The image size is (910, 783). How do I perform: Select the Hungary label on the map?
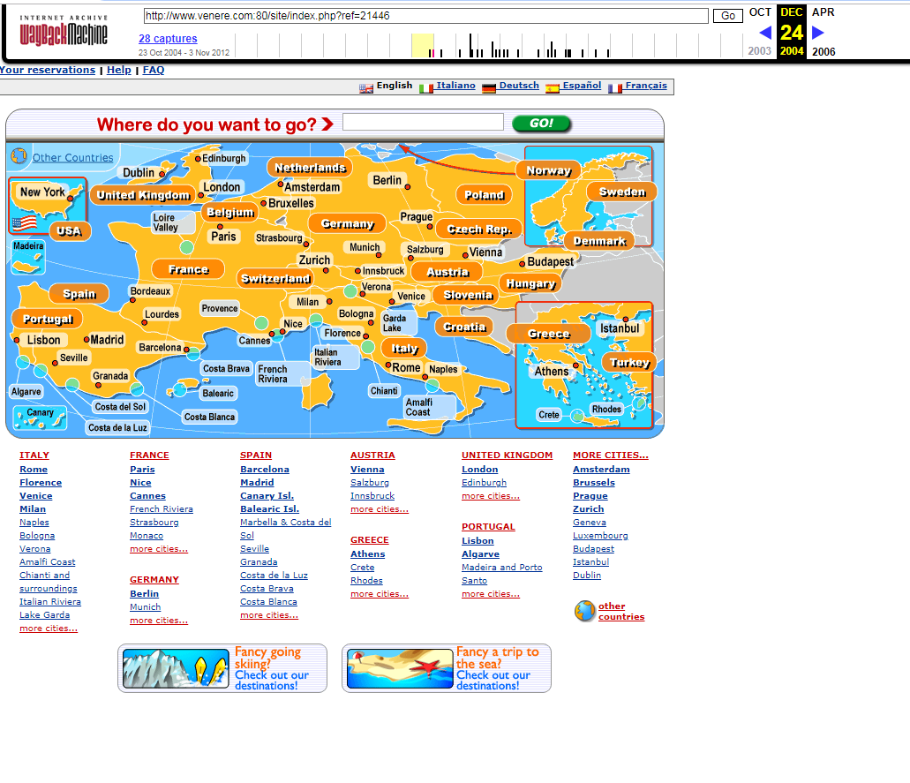click(x=531, y=283)
